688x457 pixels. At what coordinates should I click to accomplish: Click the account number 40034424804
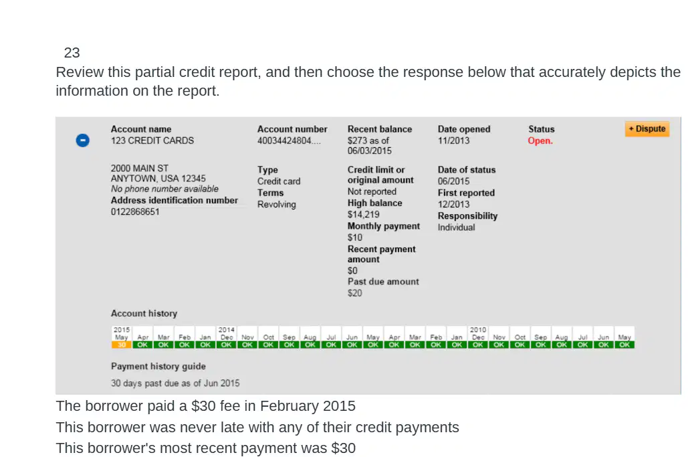(x=289, y=141)
